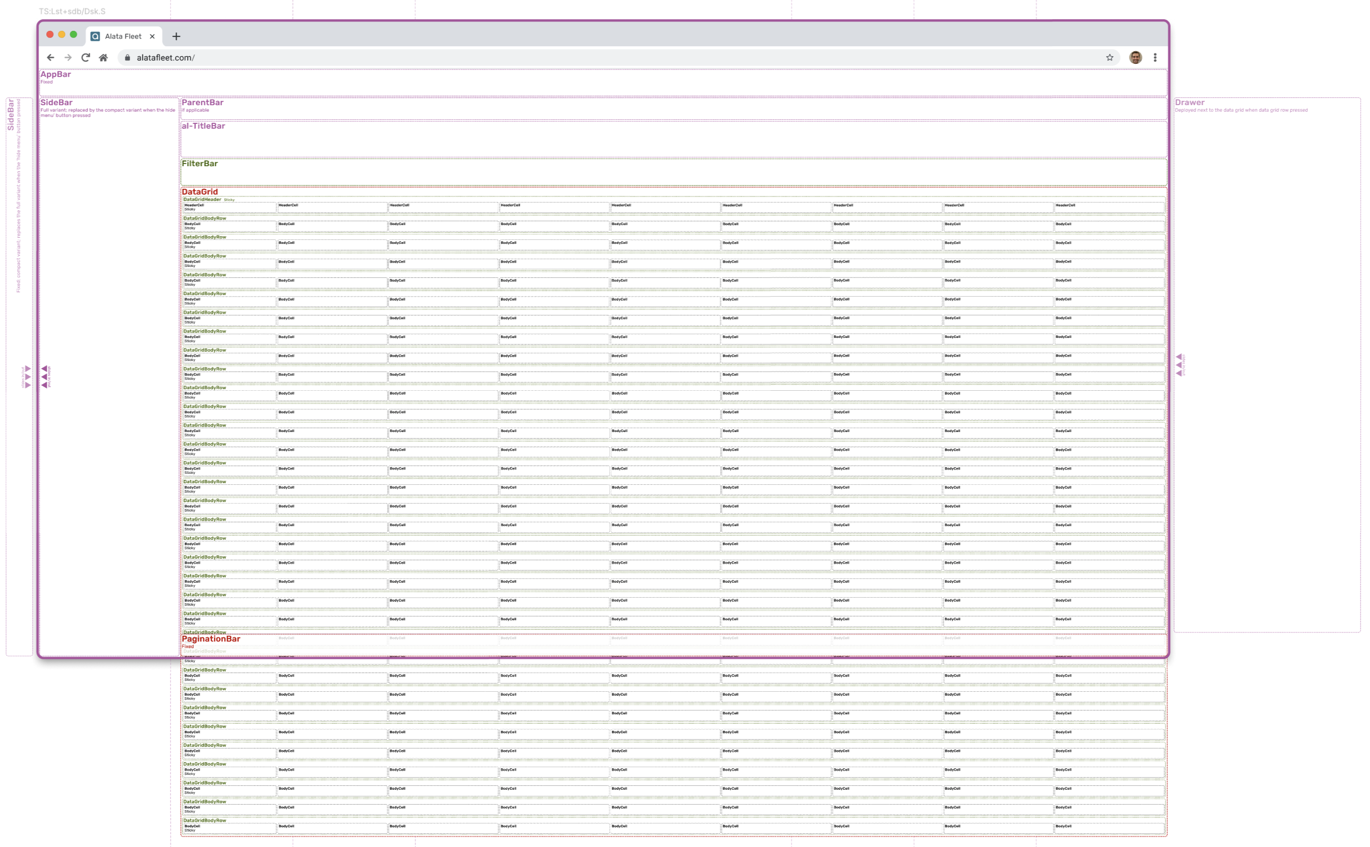
Task: Click the user profile avatar
Action: point(1135,58)
